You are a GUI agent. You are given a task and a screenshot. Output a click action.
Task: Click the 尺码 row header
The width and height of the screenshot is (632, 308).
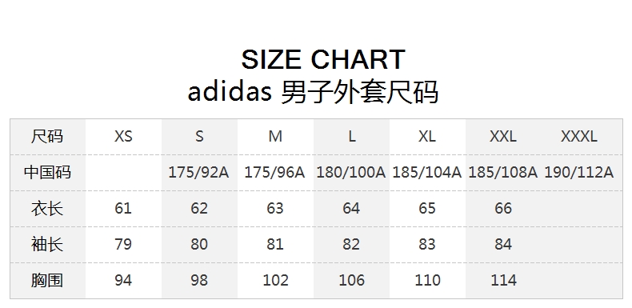47,136
